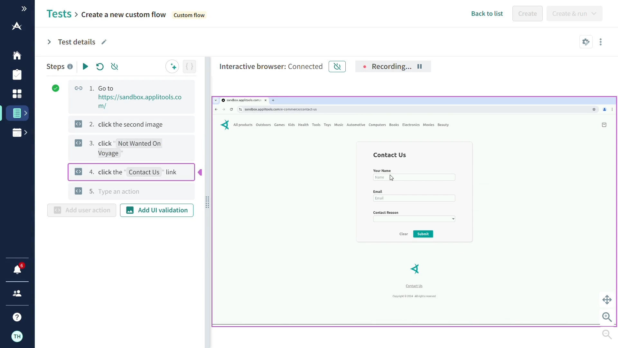This screenshot has height=348, width=618.
Task: Click Back to list link
Action: click(x=487, y=14)
